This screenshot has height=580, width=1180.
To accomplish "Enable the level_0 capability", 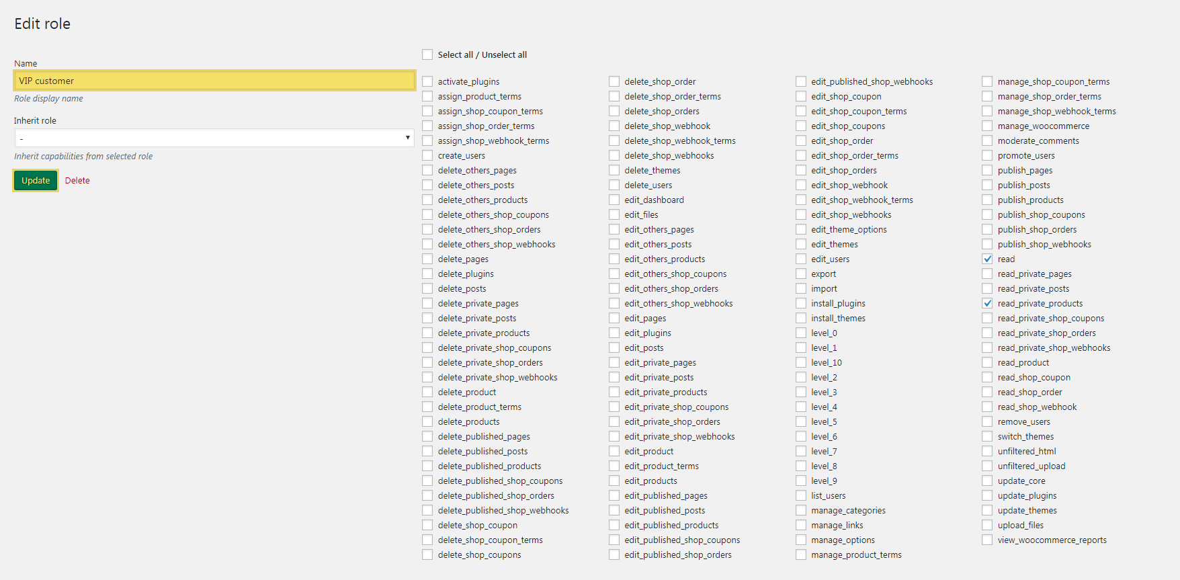I will click(801, 333).
